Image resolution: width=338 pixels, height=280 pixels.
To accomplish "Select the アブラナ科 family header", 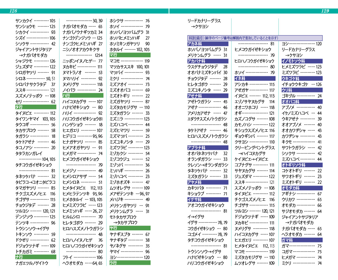I will 208,148.
